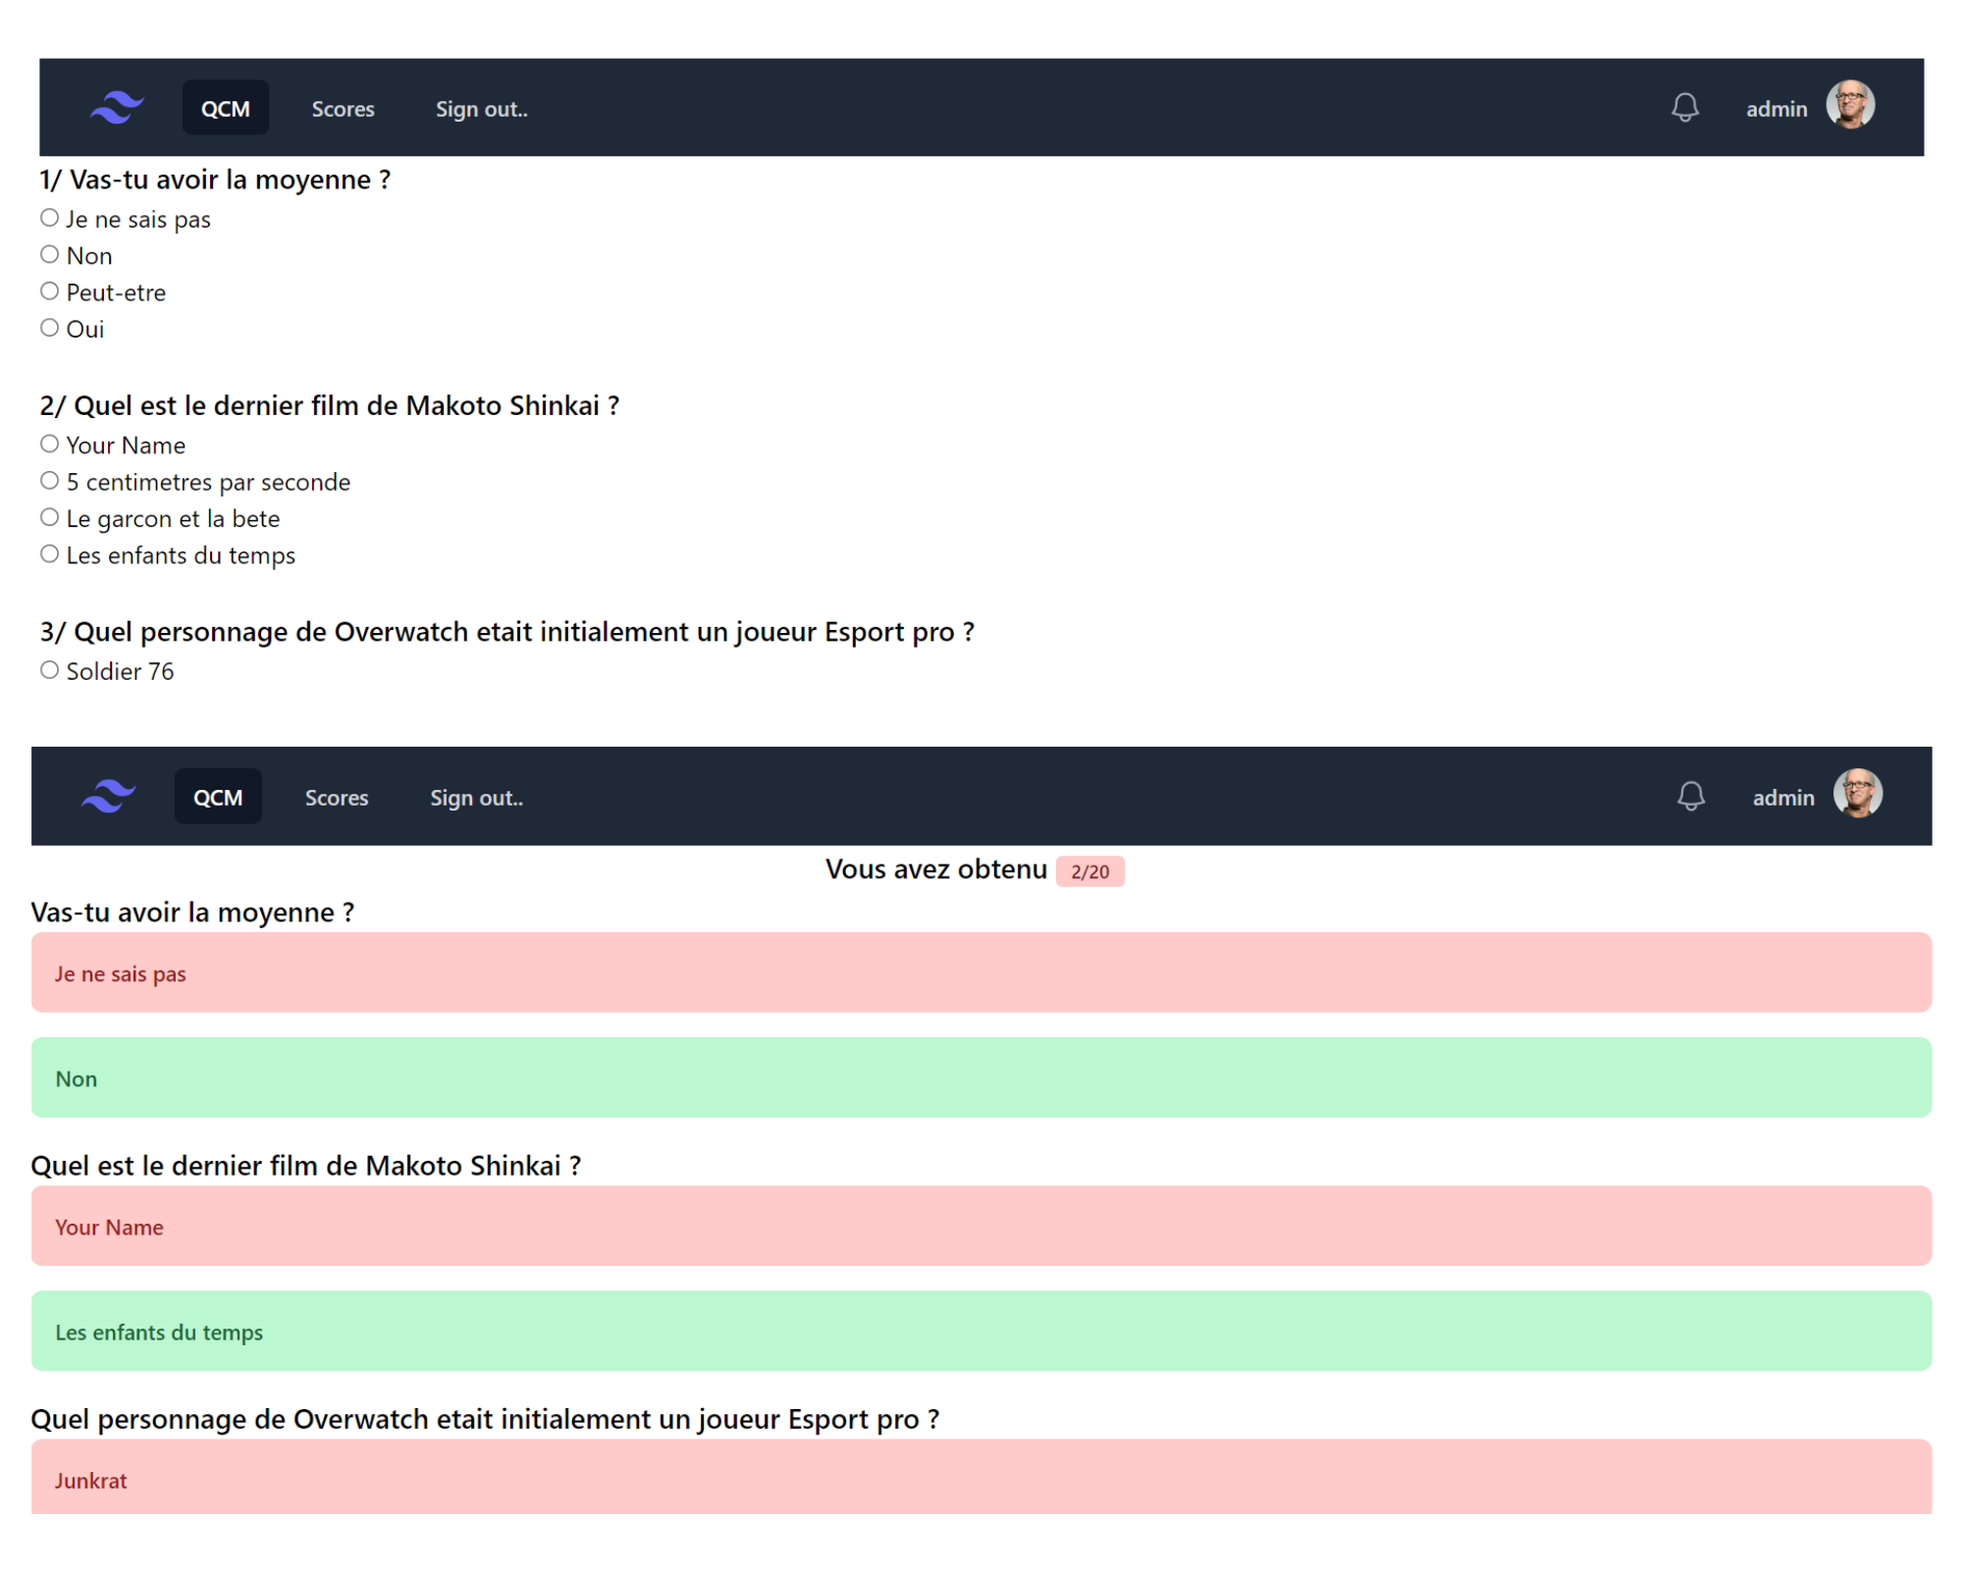Click Sign out.. in bottom navbar
1963x1570 pixels.
coord(476,798)
